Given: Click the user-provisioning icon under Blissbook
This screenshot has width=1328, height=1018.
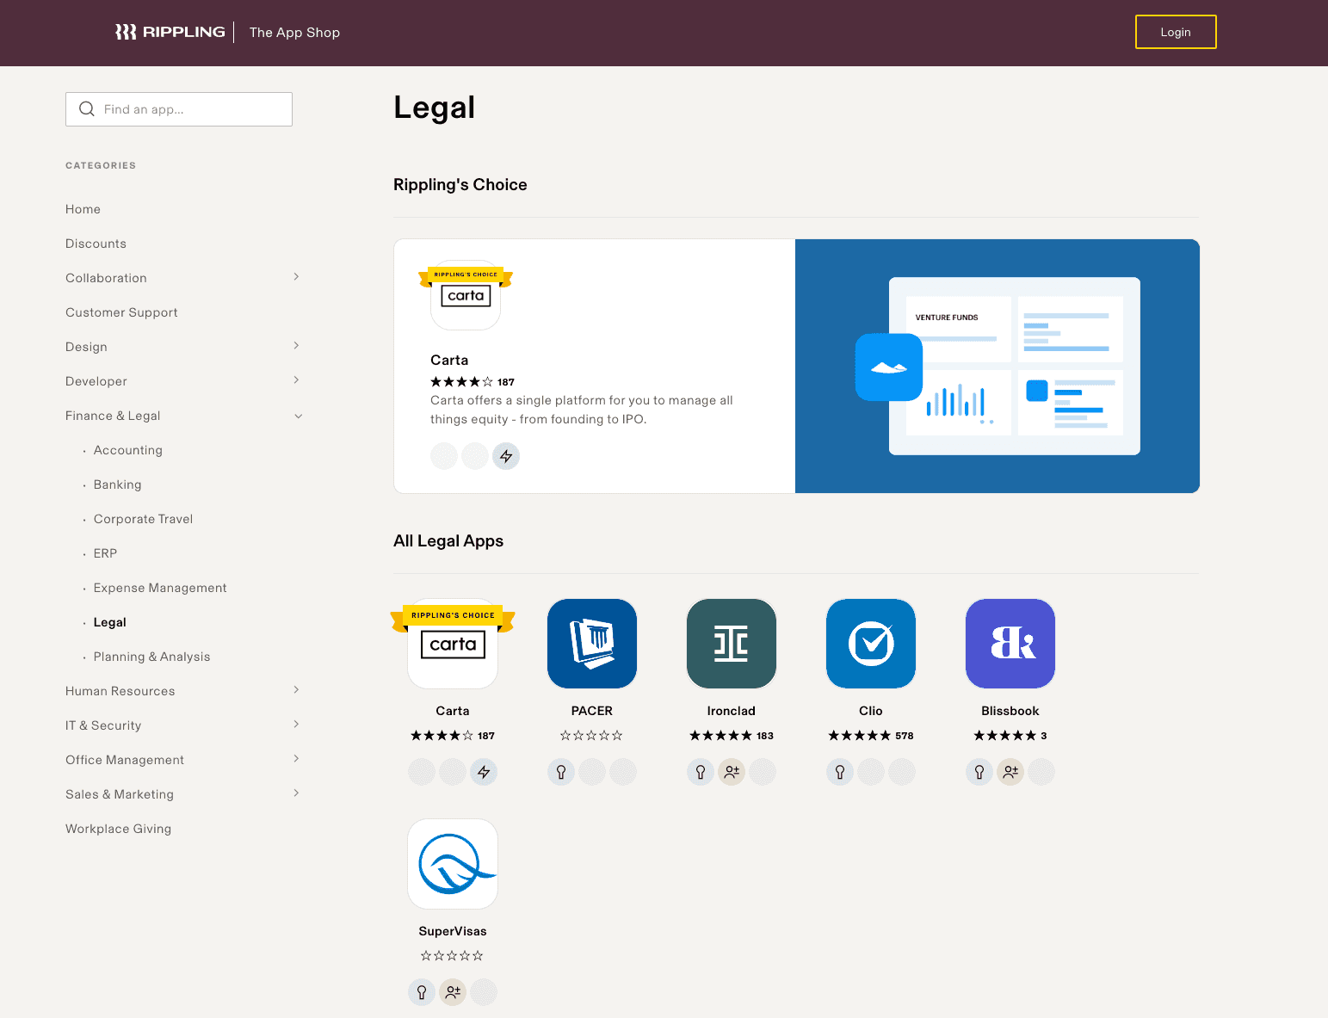Looking at the screenshot, I should (1010, 772).
